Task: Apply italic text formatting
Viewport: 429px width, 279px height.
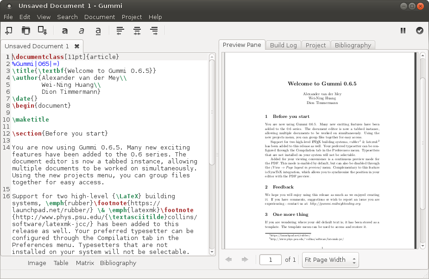Action: pos(81,31)
